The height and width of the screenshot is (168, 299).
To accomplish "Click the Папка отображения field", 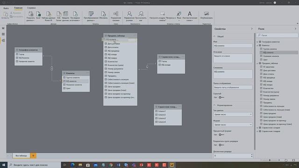I will (233, 87).
